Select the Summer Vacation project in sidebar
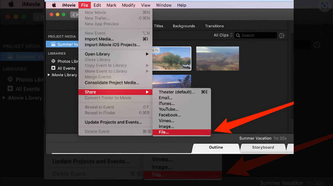Image resolution: width=333 pixels, height=186 pixels. click(x=62, y=44)
